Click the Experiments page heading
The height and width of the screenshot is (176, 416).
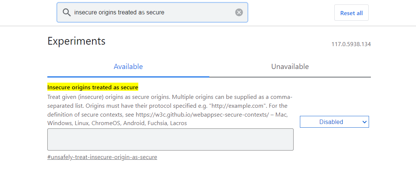[x=77, y=41]
